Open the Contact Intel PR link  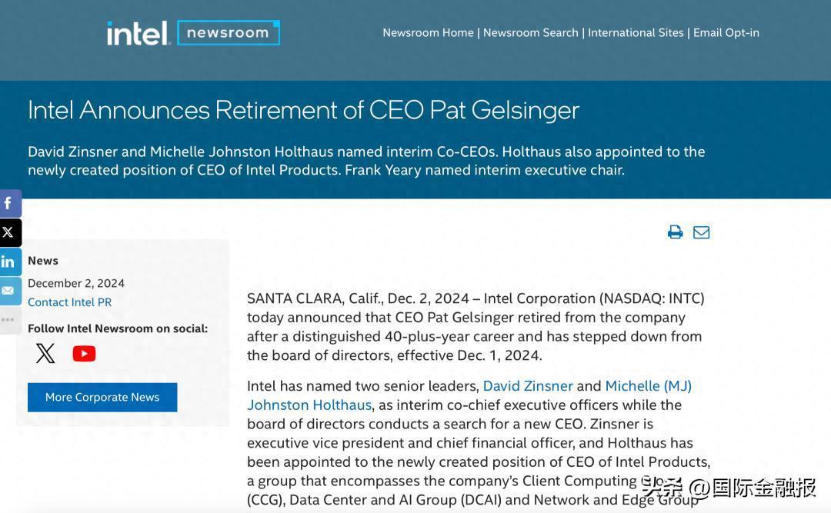pos(69,302)
